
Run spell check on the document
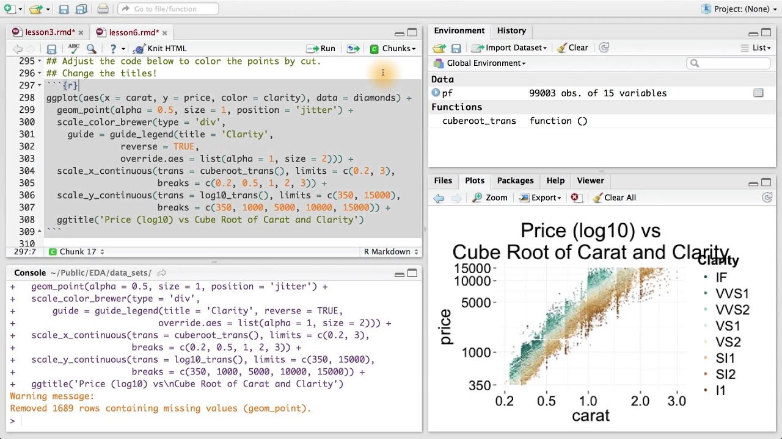click(74, 48)
